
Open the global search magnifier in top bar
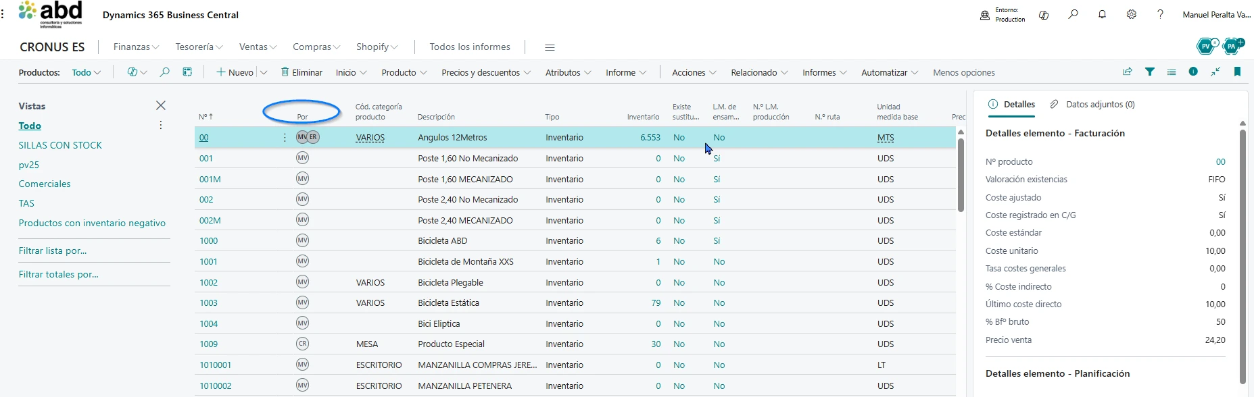point(1073,14)
